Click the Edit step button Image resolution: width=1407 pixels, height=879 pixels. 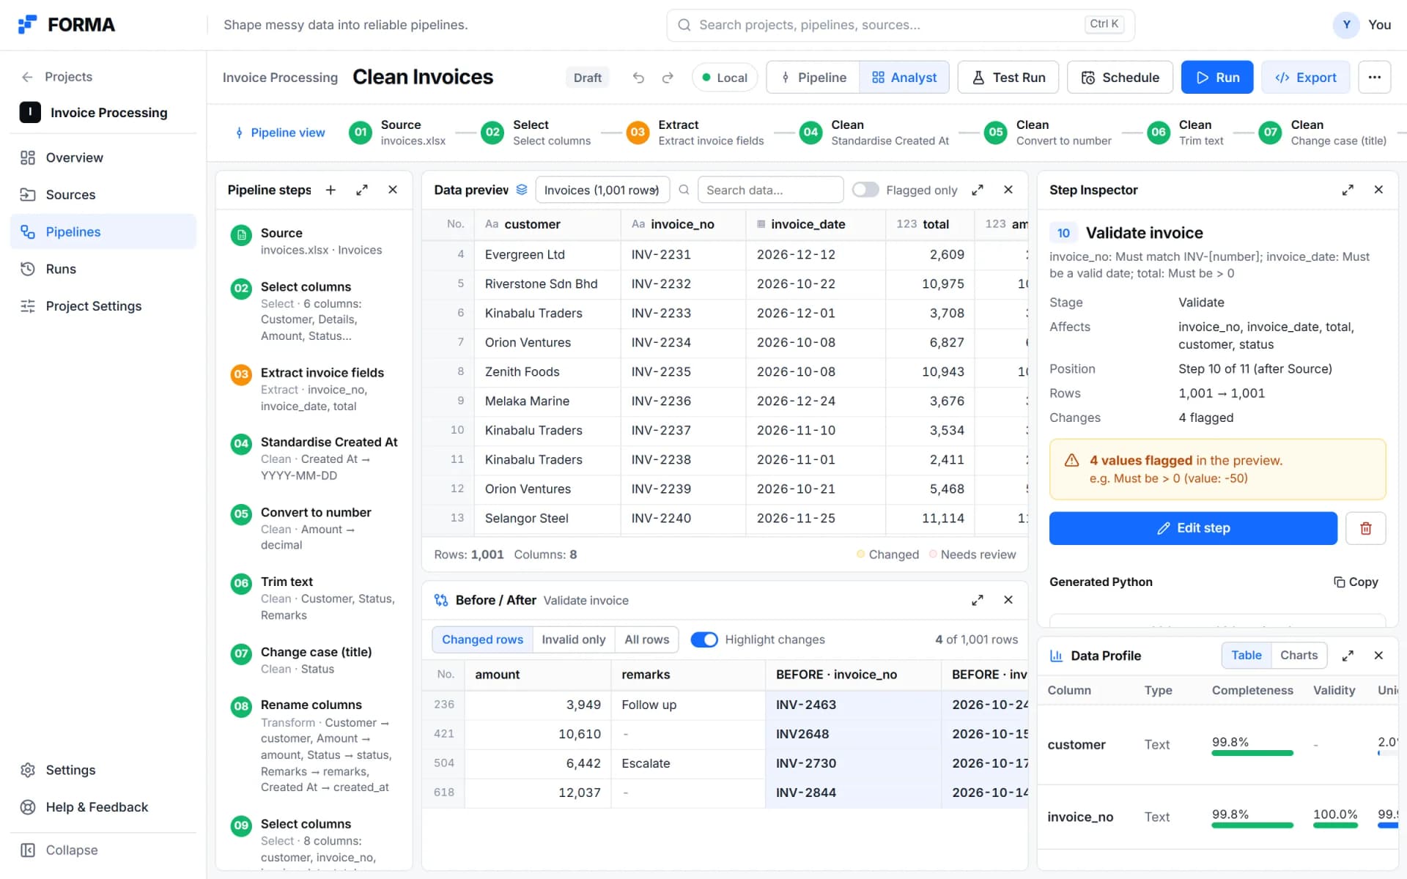(x=1193, y=528)
